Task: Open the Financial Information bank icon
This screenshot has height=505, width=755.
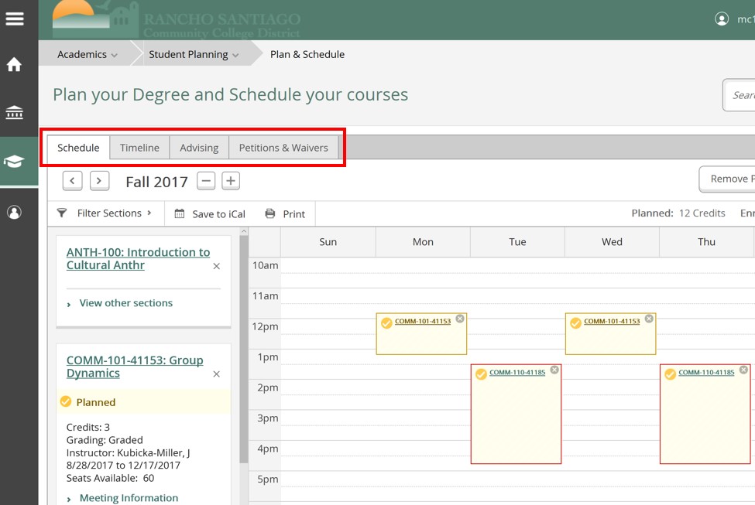Action: [15, 114]
